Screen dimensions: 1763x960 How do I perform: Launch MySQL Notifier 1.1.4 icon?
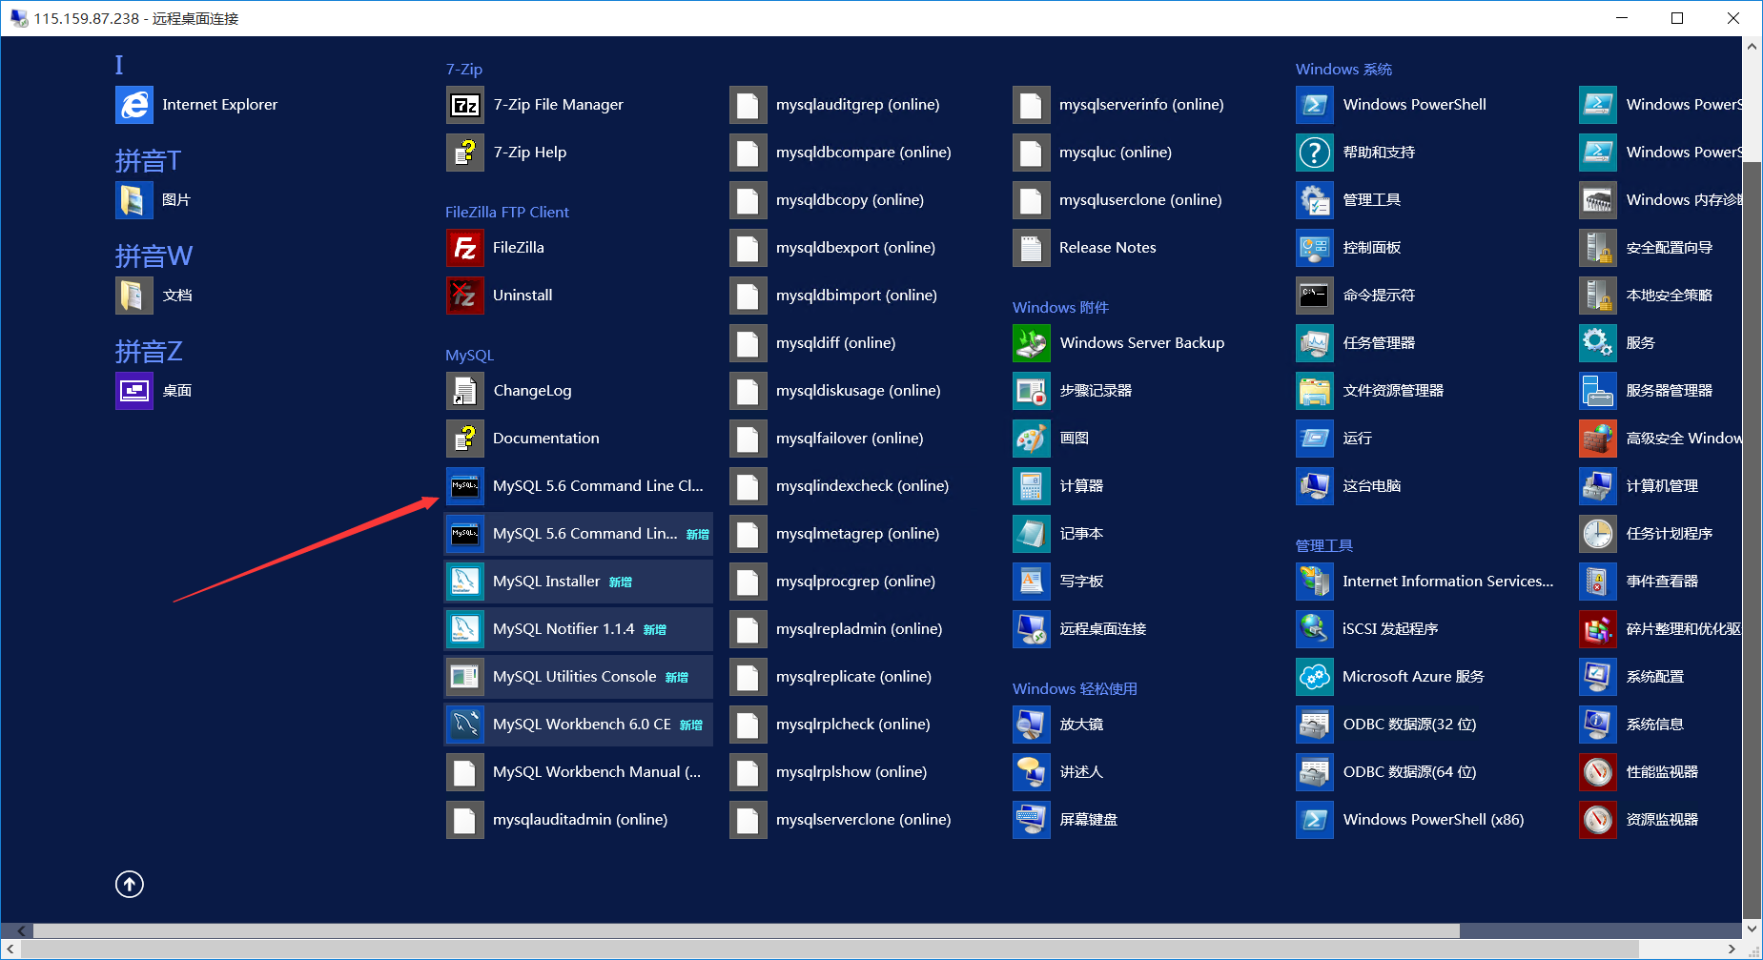click(465, 629)
